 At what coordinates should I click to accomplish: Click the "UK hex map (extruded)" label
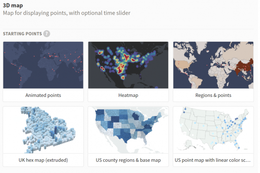(43, 160)
